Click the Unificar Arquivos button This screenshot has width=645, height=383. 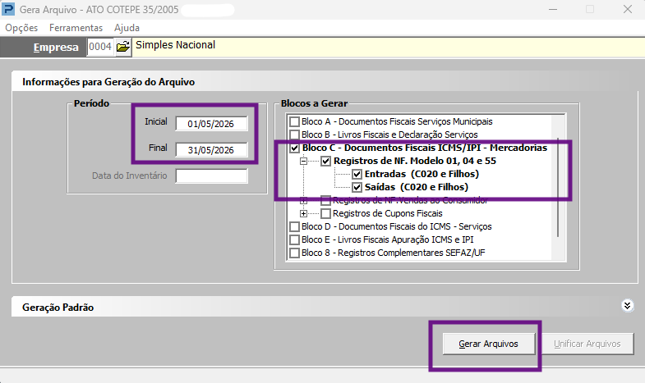pyautogui.click(x=587, y=344)
